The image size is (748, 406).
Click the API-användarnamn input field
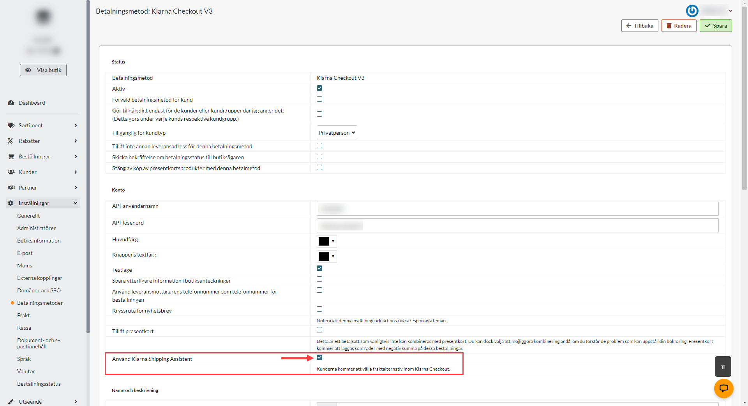point(517,209)
